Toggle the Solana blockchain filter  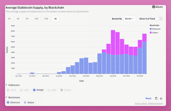click(x=29, y=102)
